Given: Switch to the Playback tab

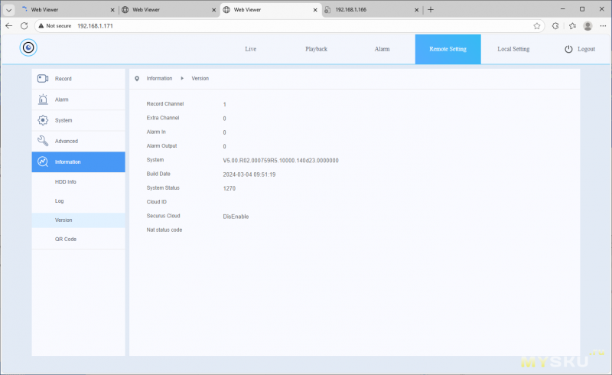Looking at the screenshot, I should tap(316, 49).
